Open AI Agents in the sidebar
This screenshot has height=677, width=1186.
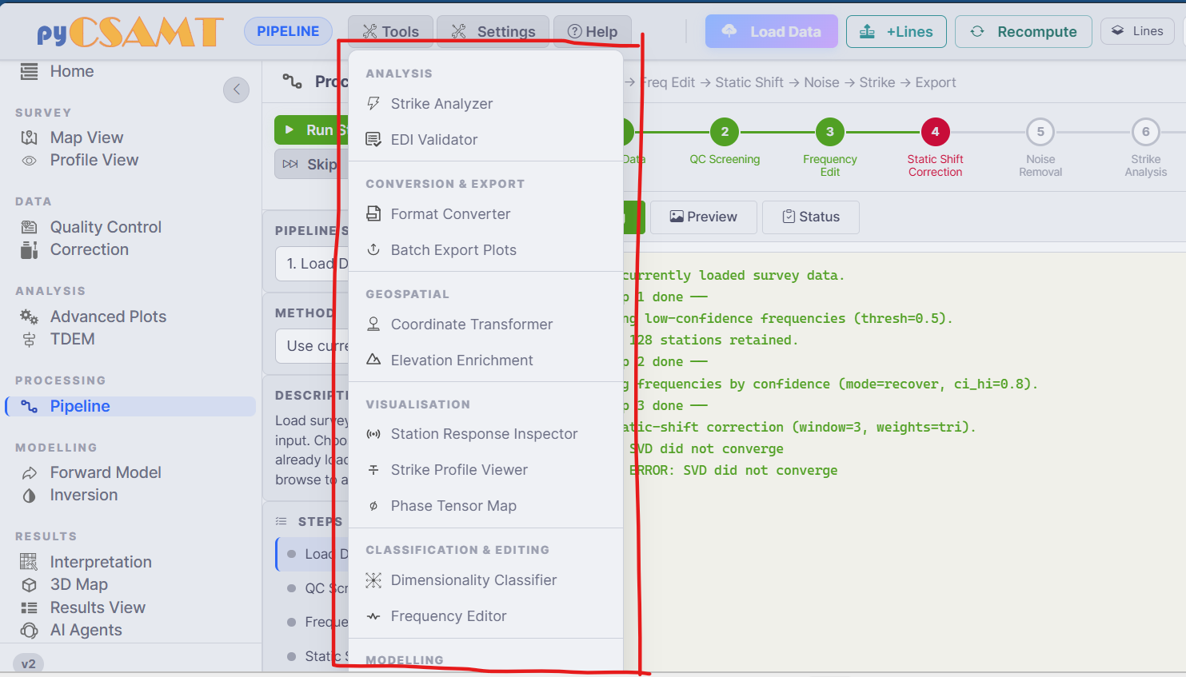(86, 630)
